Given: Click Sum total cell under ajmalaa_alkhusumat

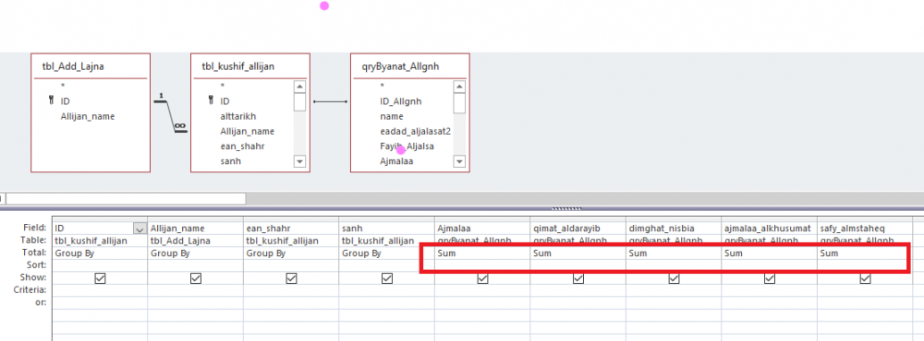Looking at the screenshot, I should (x=769, y=253).
